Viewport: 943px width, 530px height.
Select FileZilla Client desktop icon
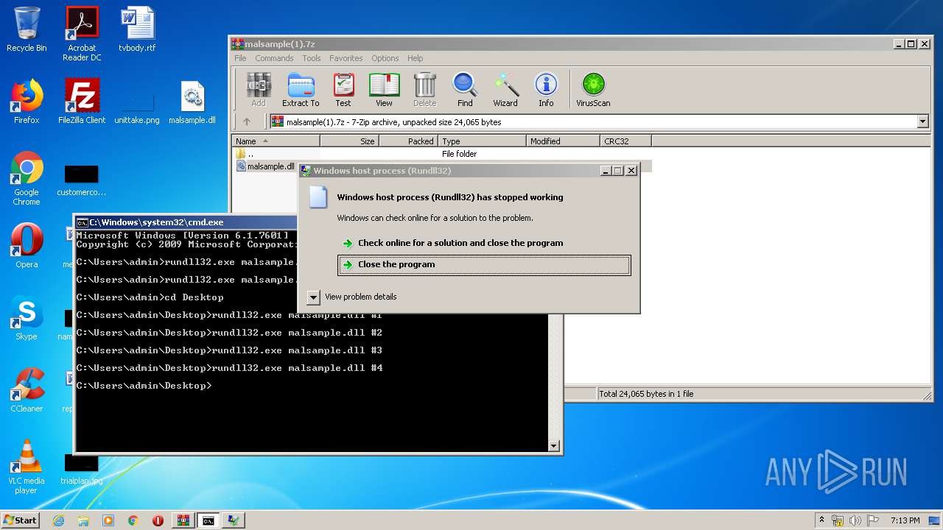tap(82, 102)
